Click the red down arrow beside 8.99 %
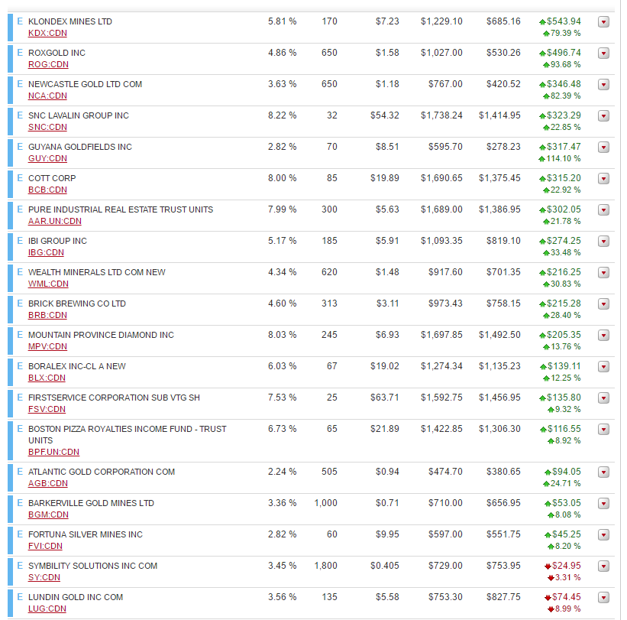Screen dimensions: 627x620 pyautogui.click(x=551, y=609)
